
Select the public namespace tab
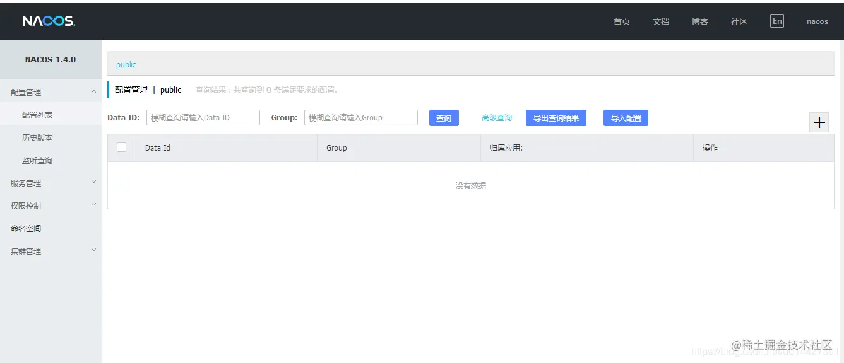(126, 64)
